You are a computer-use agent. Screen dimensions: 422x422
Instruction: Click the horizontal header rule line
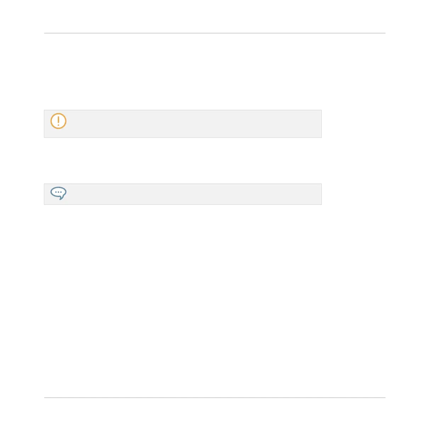[215, 33]
